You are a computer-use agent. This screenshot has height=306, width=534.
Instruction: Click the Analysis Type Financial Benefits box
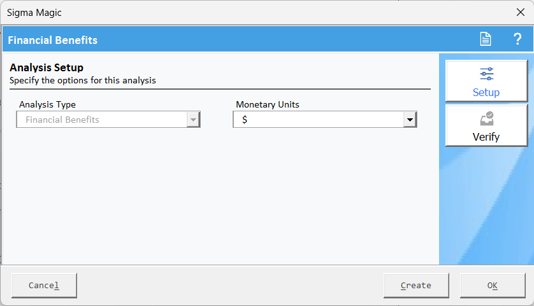pos(102,120)
